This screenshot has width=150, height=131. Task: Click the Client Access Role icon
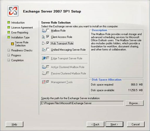tap(44, 37)
